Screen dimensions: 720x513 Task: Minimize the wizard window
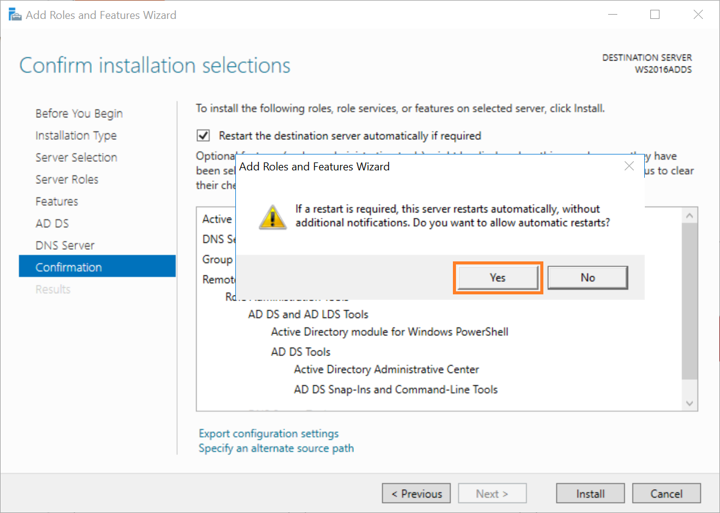(612, 15)
